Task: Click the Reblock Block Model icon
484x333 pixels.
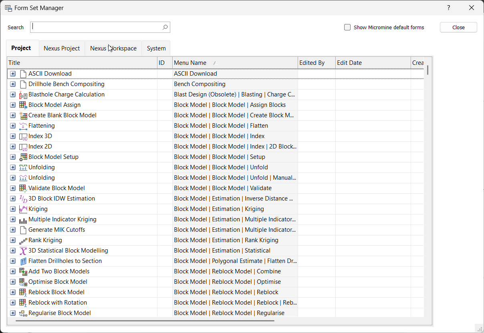Action: [23, 292]
